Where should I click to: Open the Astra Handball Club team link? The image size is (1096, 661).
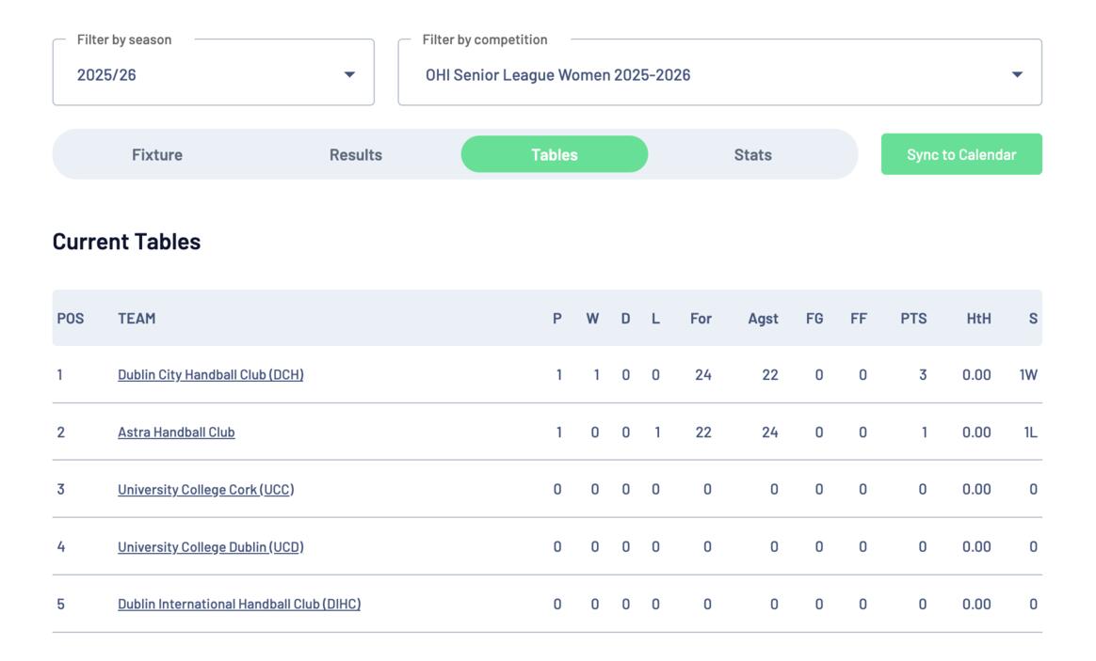point(176,433)
